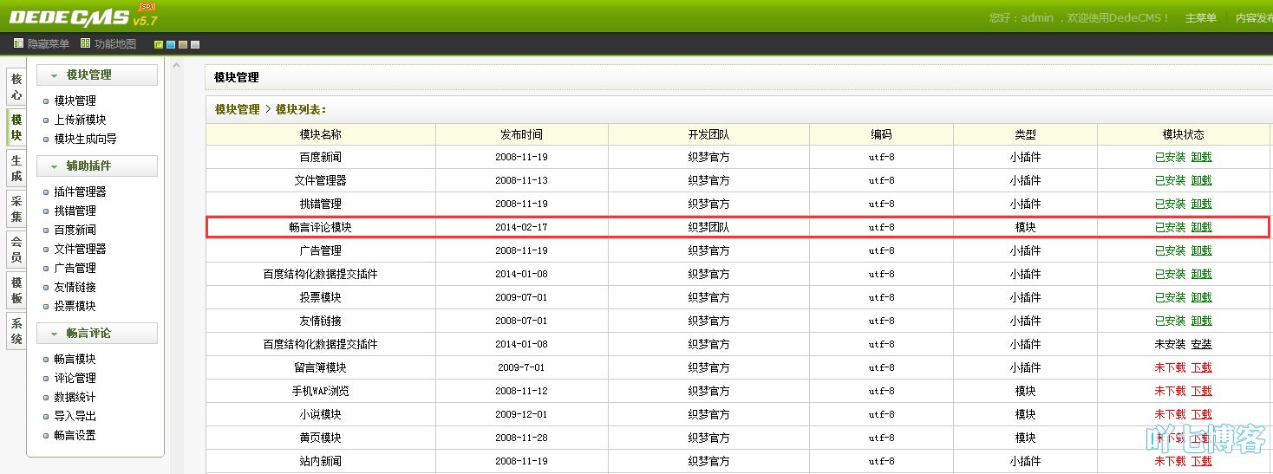Click the up arrow above the sidebar scrollbar
The image size is (1273, 474).
point(177,66)
